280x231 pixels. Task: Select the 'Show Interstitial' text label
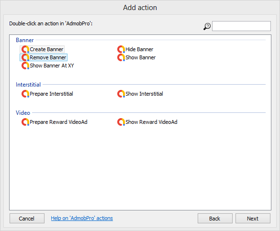coord(144,94)
